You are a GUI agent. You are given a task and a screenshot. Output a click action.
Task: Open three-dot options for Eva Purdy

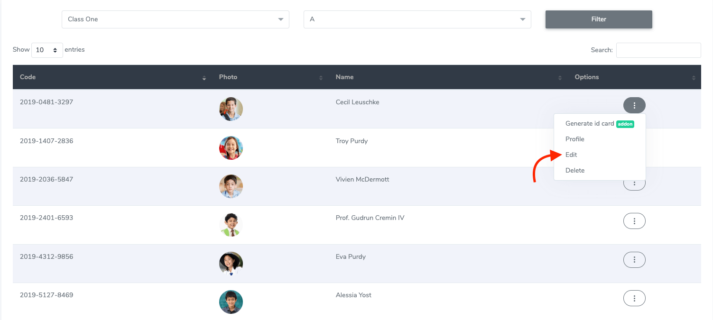click(634, 260)
